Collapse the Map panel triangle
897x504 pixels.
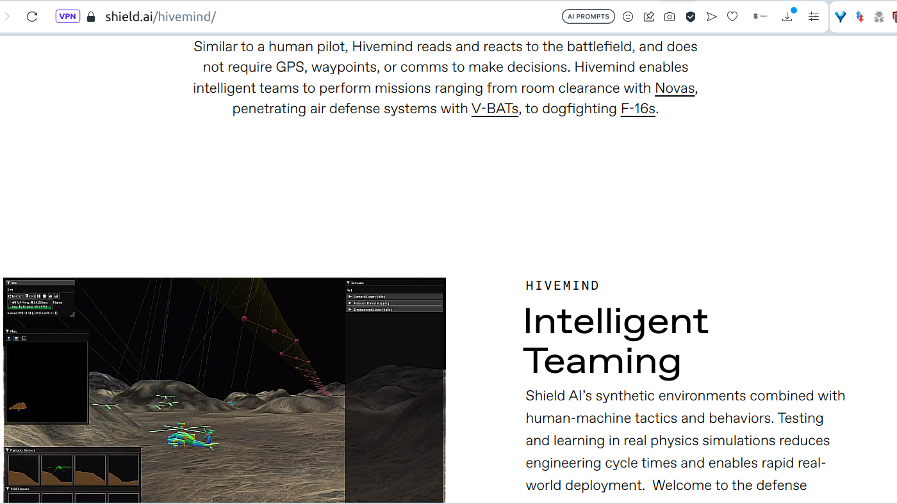[x=8, y=331]
